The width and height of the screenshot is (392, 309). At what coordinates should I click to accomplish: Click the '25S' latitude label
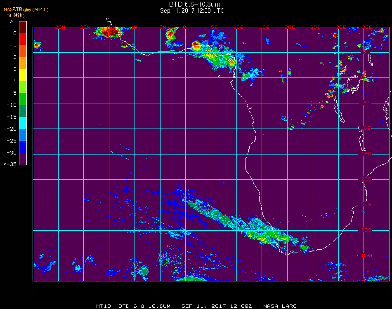pos(366,204)
